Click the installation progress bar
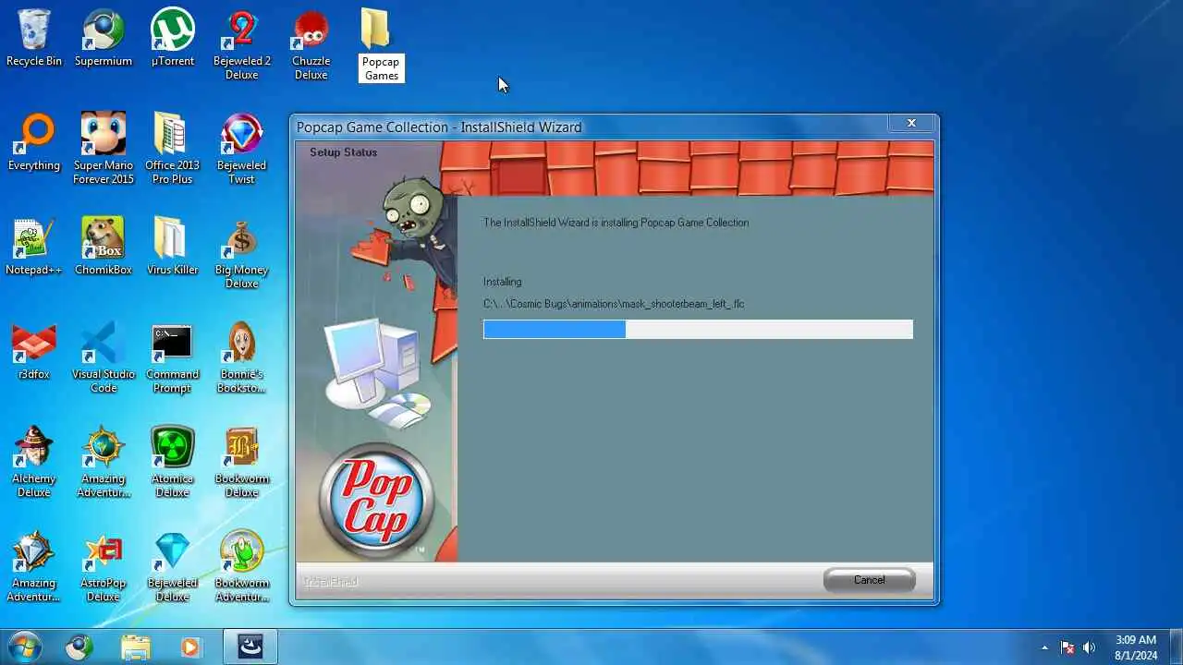 [x=698, y=329]
